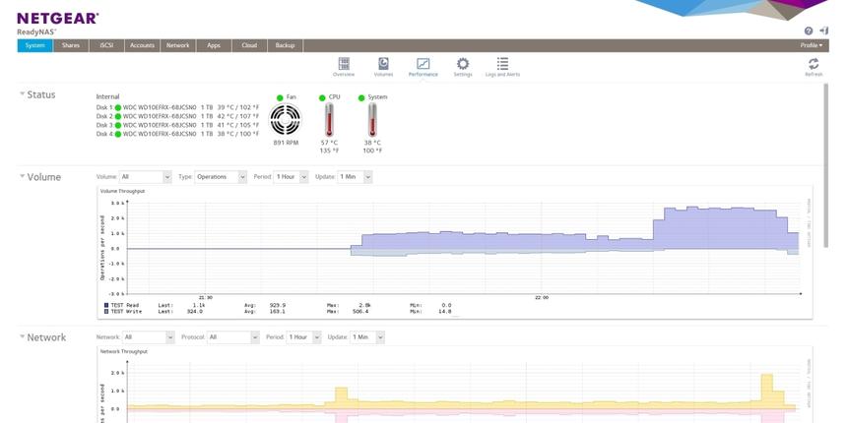
Task: Refresh the performance page
Action: pyautogui.click(x=814, y=66)
